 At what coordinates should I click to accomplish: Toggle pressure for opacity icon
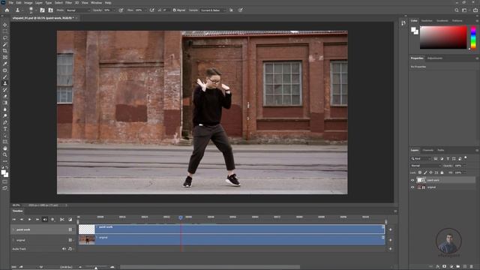tap(121, 10)
